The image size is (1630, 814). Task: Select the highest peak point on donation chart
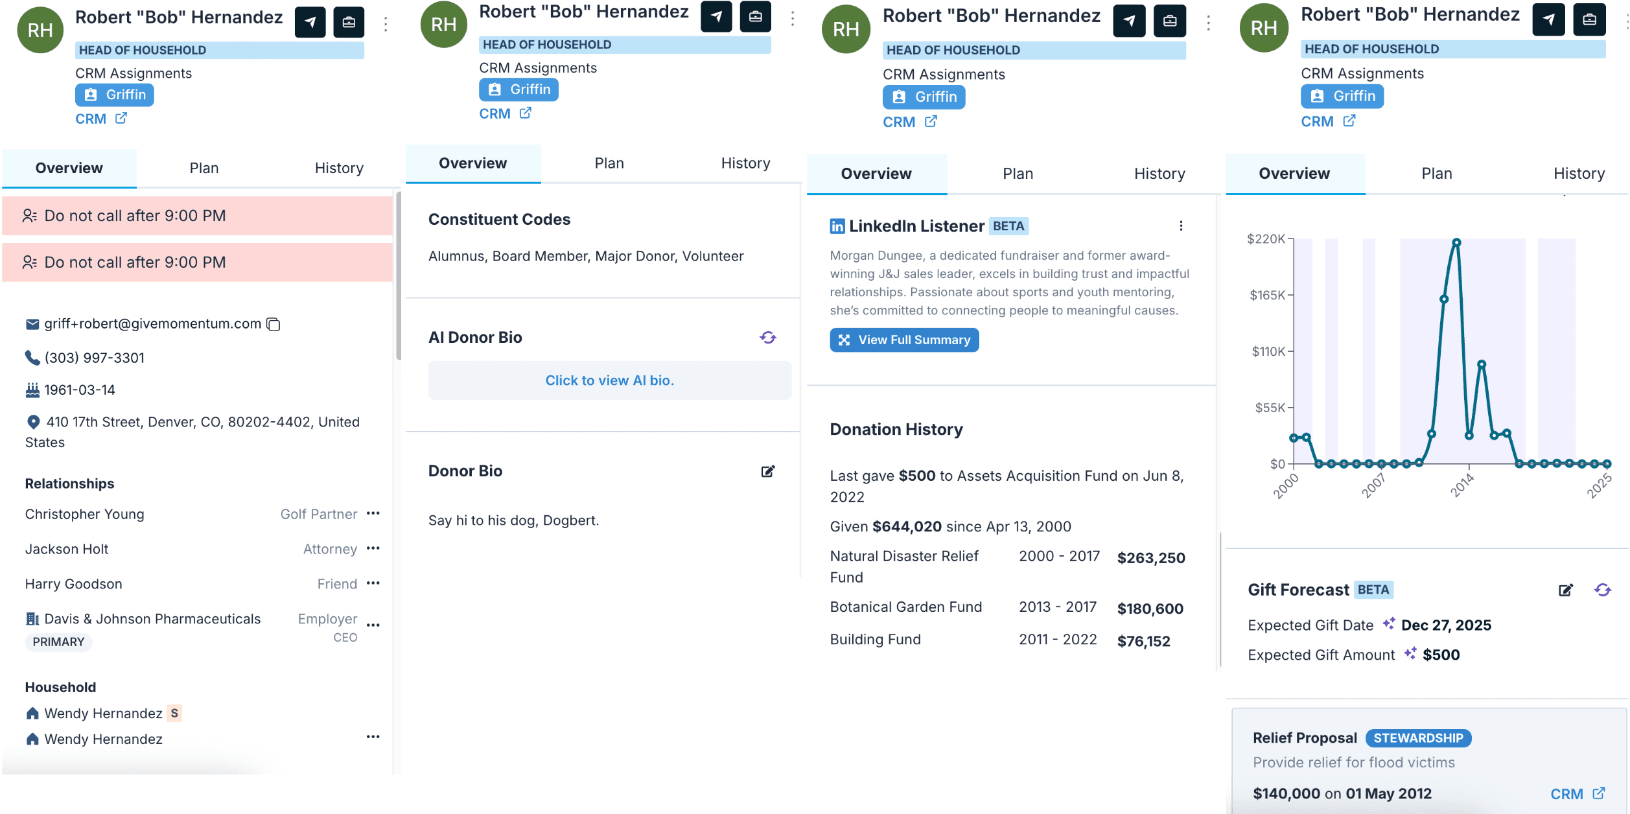[x=1456, y=242]
